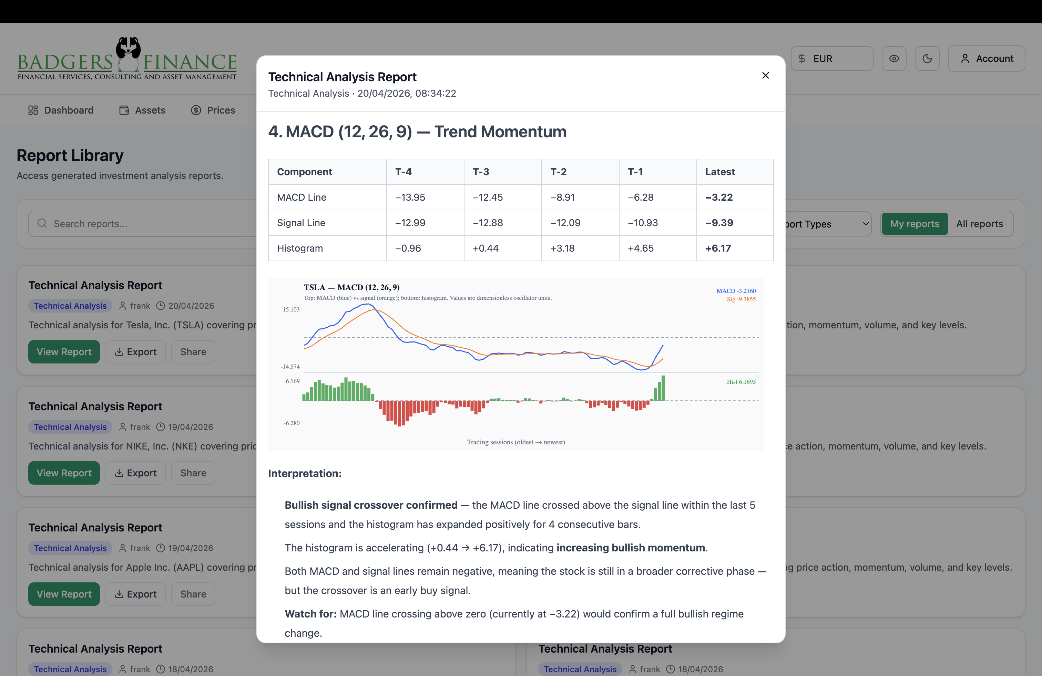Click the Technical Analysis tag on left 18/04/2026 report
Viewport: 1042px width, 676px height.
click(x=70, y=669)
